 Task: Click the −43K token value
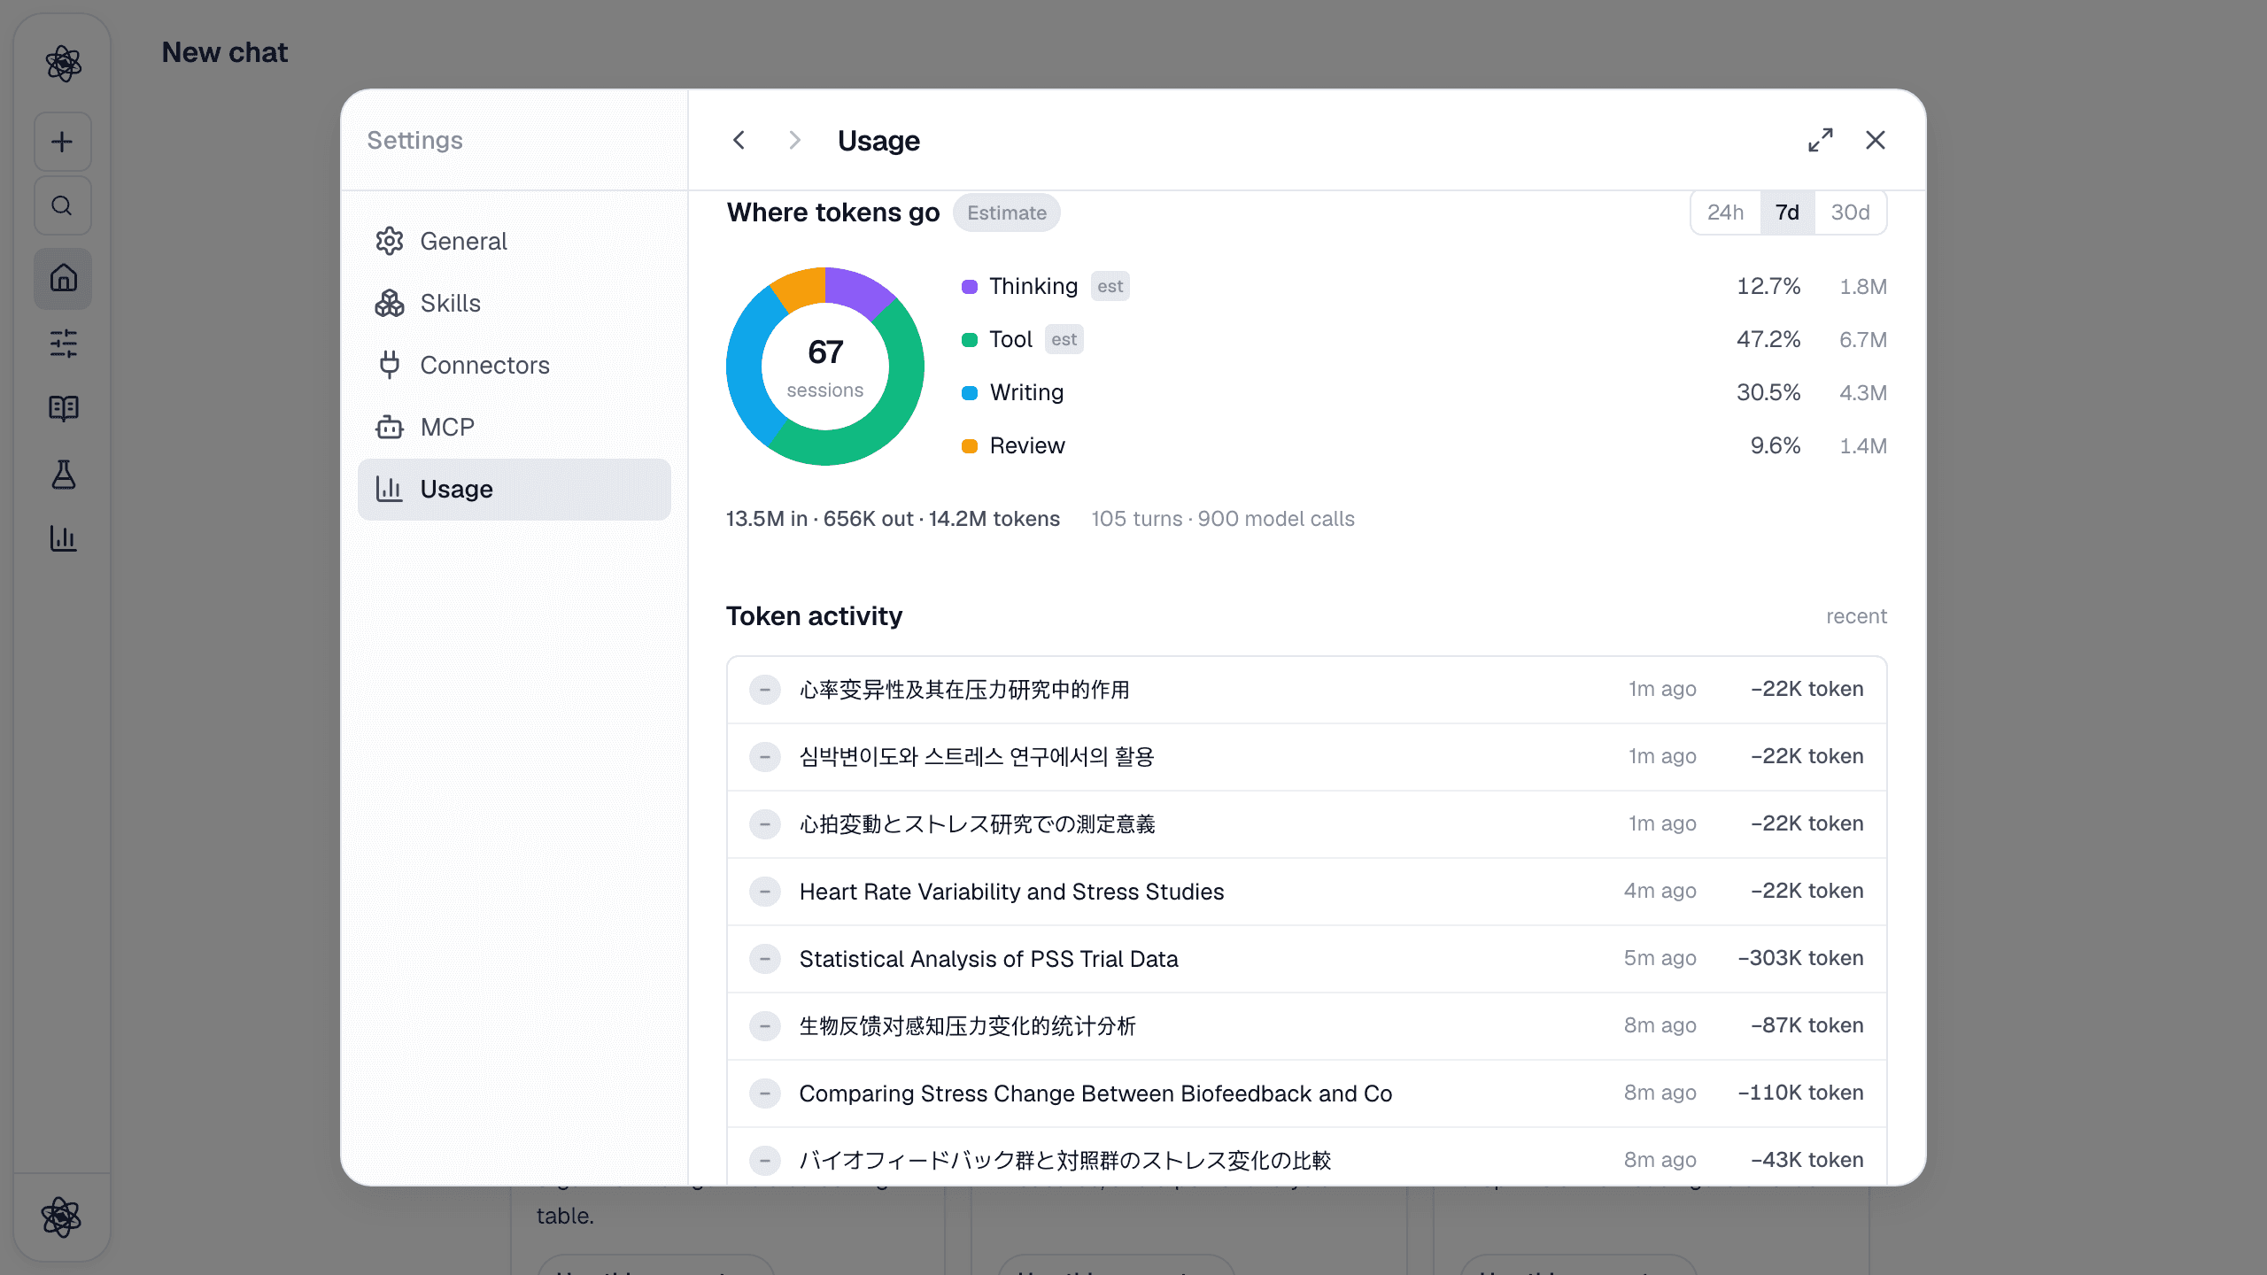[x=1807, y=1160]
